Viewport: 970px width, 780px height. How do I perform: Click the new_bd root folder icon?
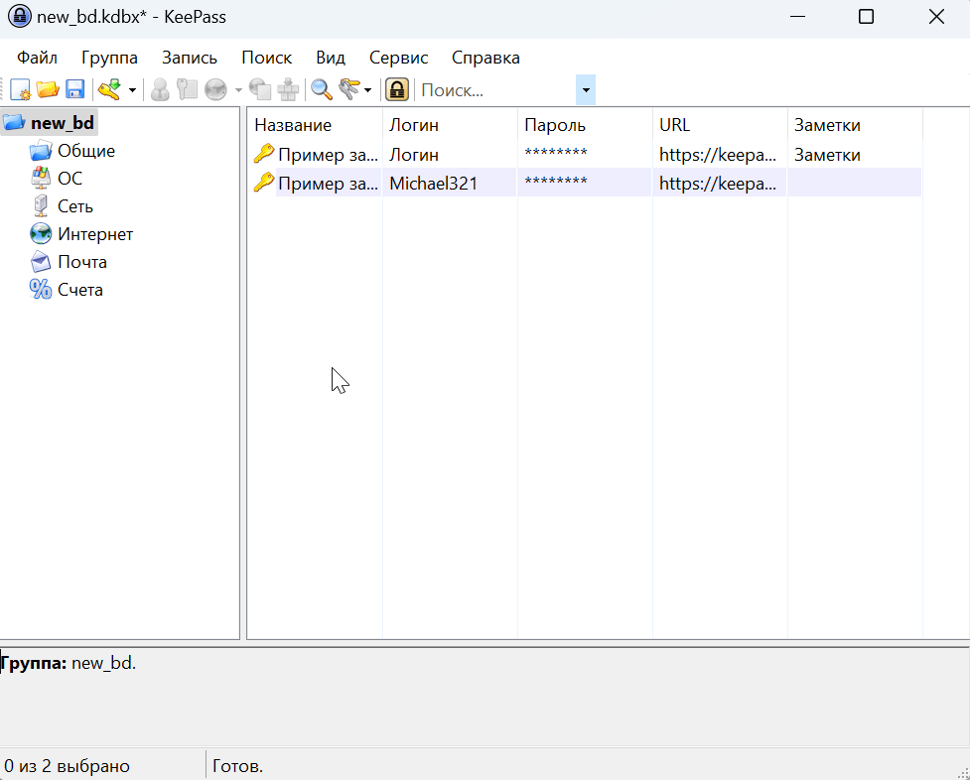(x=14, y=122)
